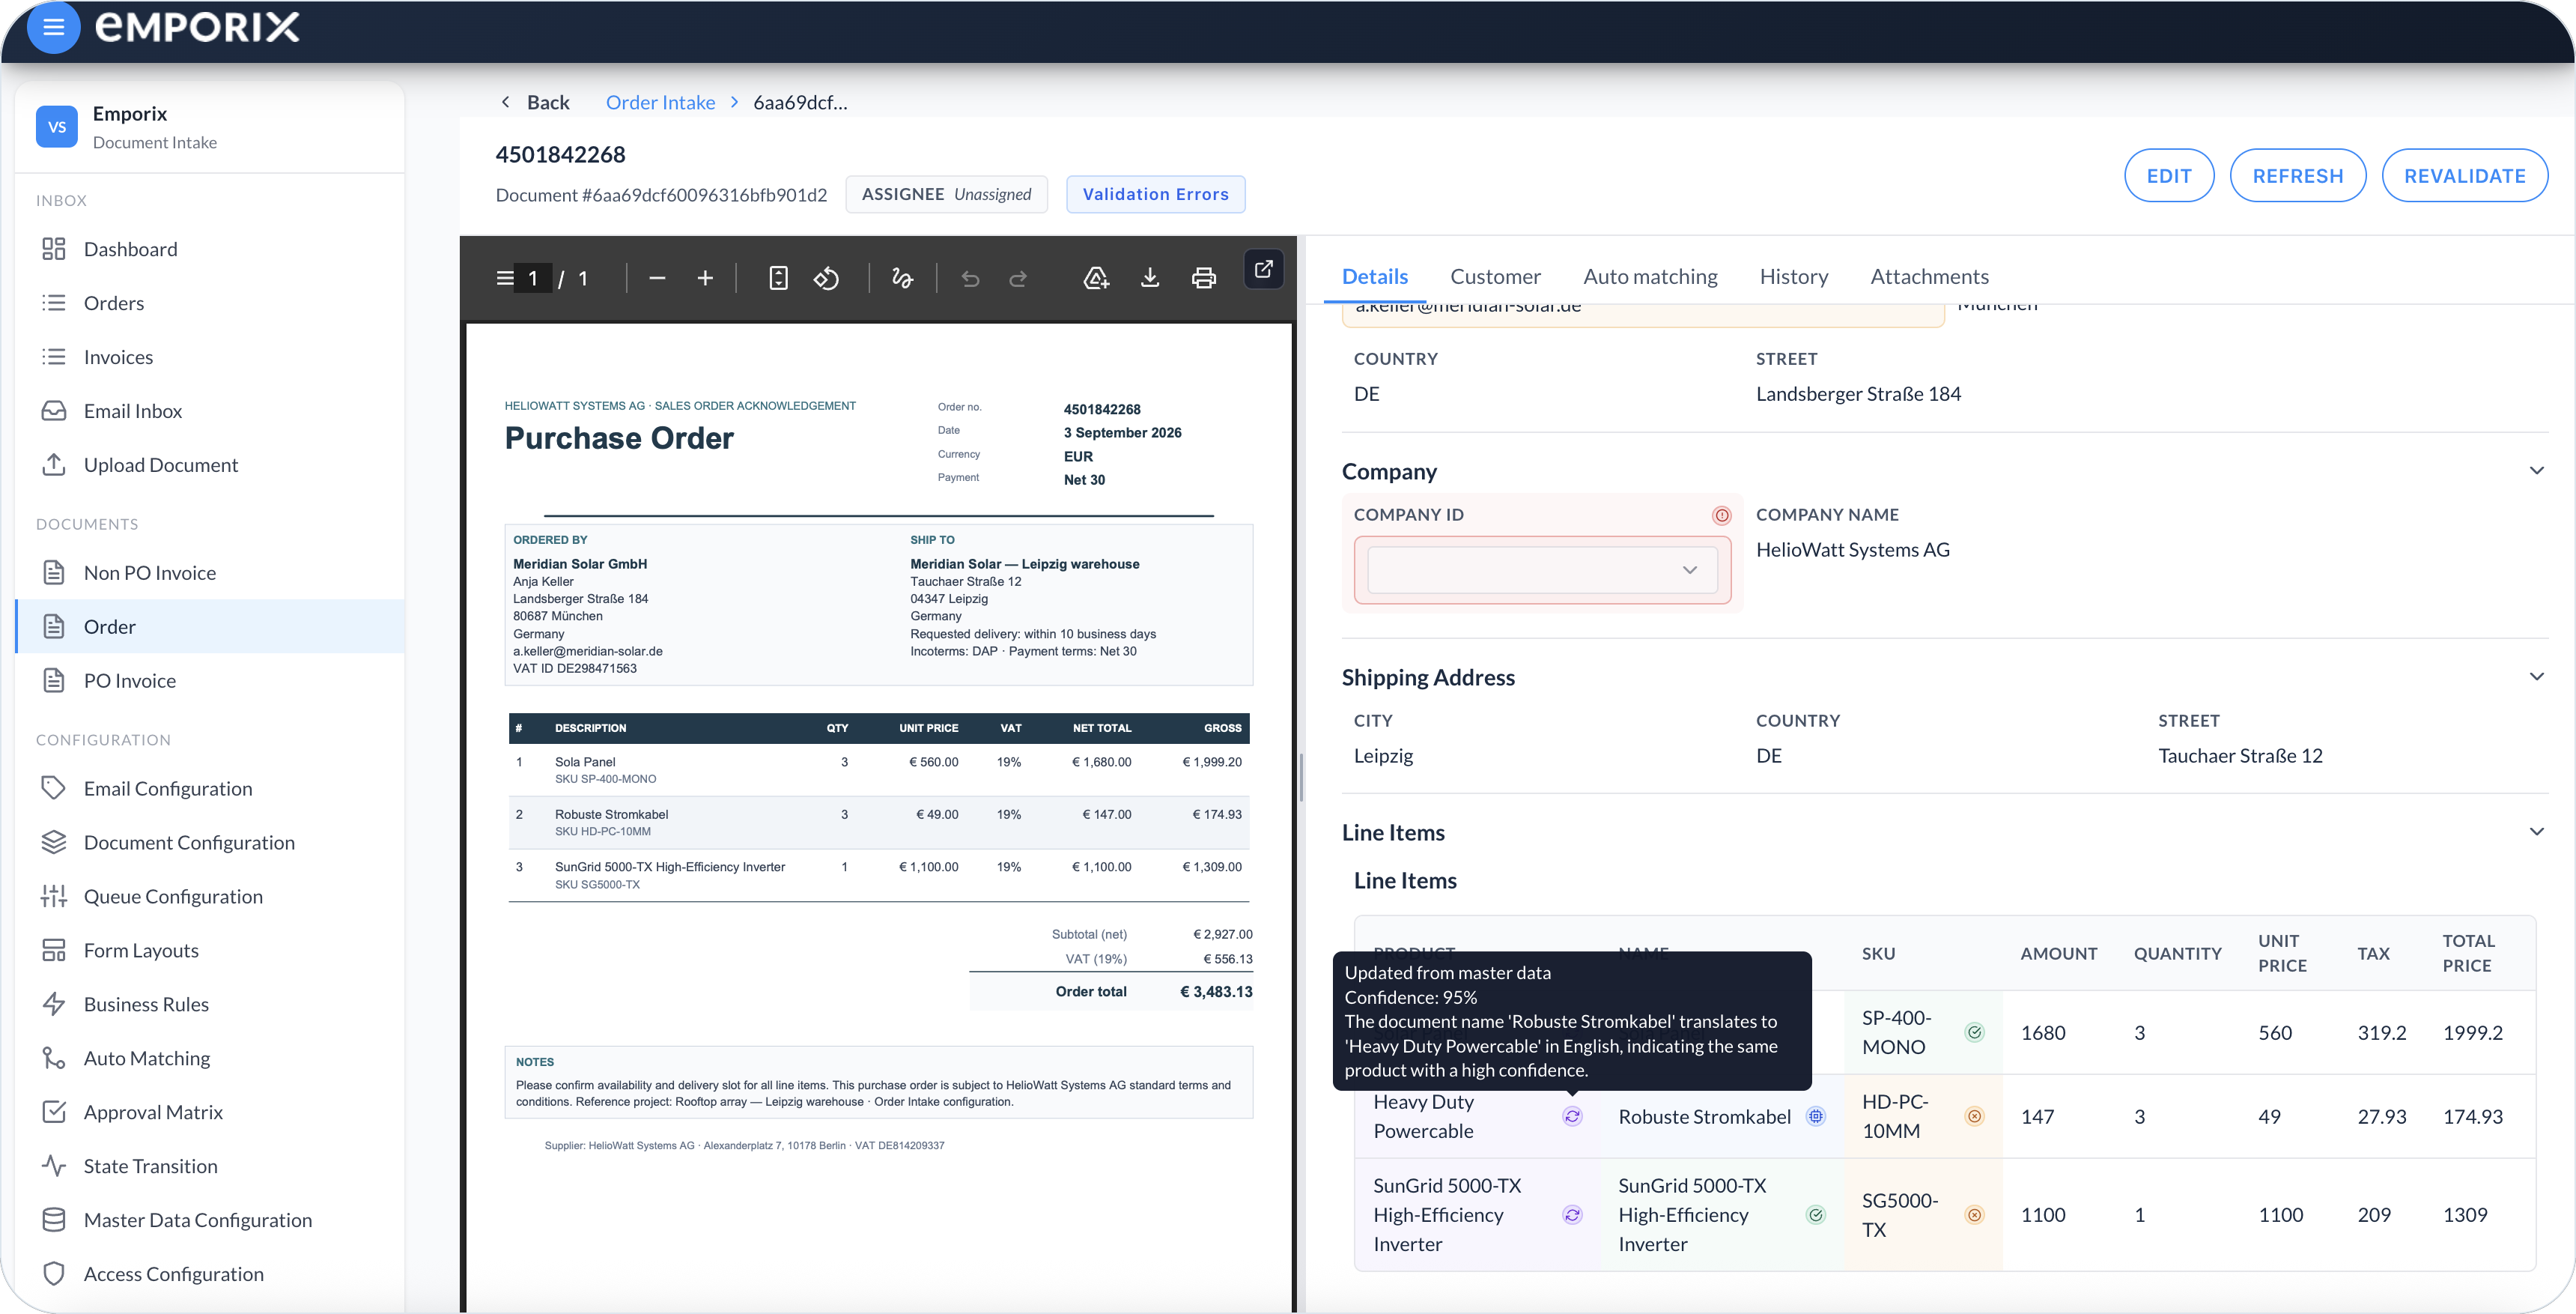Click the Company ID error warning icon
Image resolution: width=2576 pixels, height=1314 pixels.
[x=1721, y=515]
